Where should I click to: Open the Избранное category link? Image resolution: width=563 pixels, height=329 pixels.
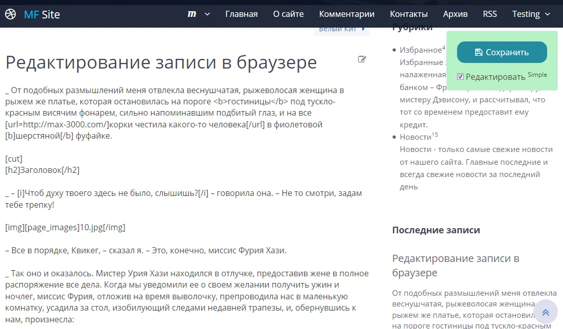pyautogui.click(x=420, y=50)
